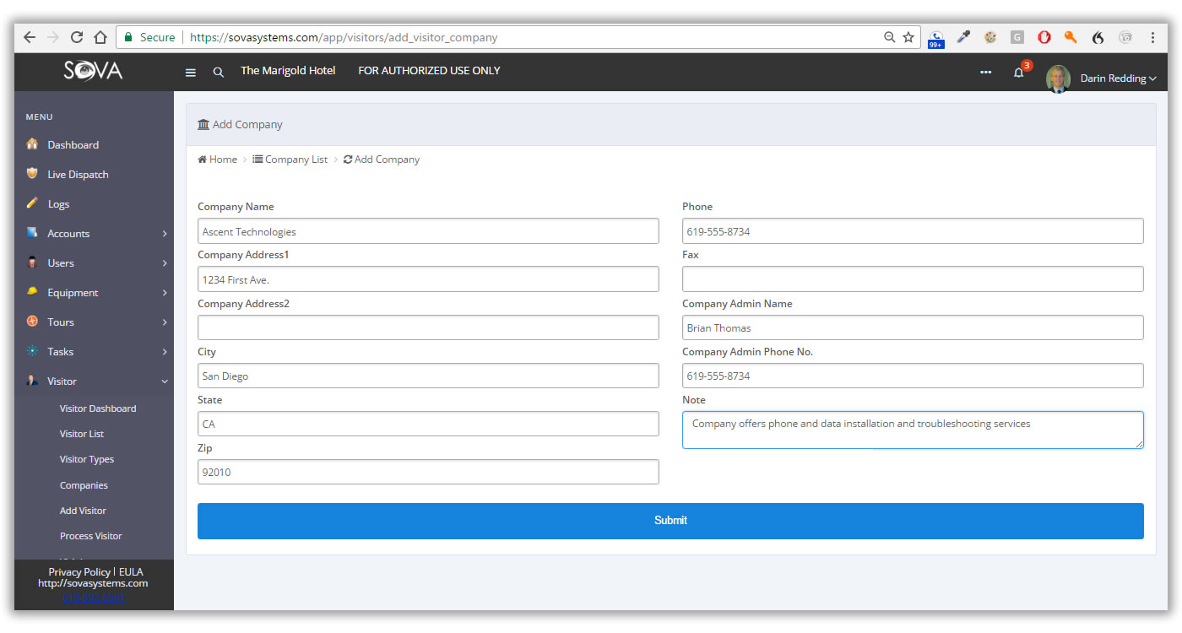Go to Company List breadcrumb

pyautogui.click(x=290, y=160)
